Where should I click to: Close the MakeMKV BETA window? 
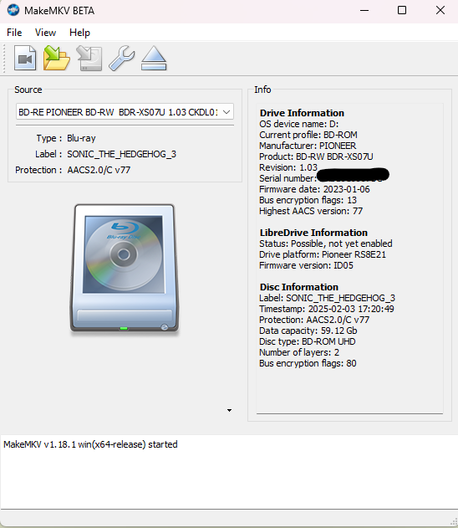point(440,10)
